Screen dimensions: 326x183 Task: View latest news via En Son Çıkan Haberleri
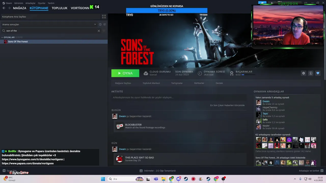pyautogui.click(x=227, y=105)
